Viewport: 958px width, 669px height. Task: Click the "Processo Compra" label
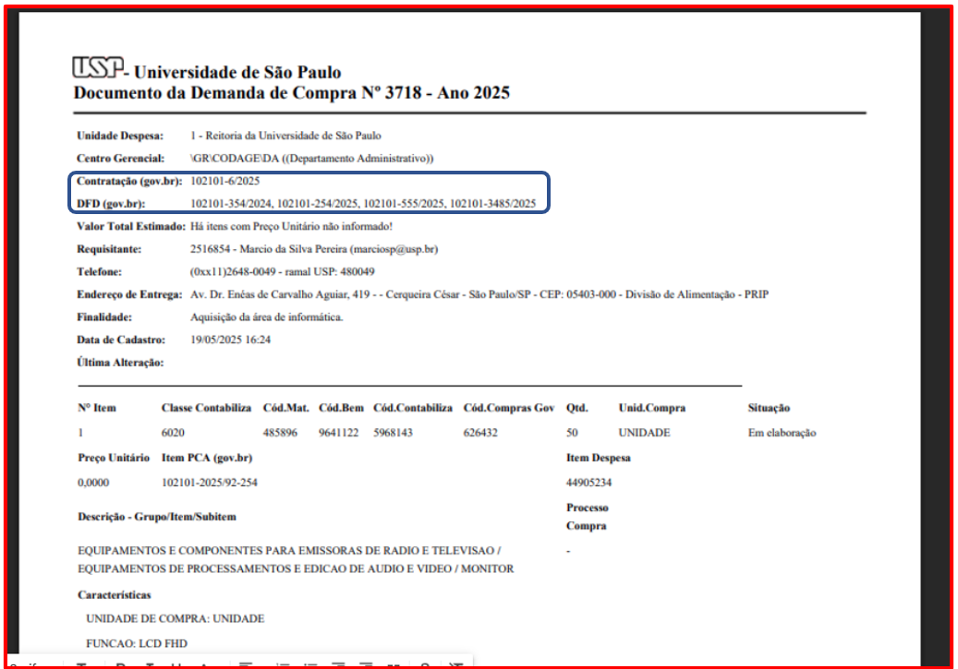click(x=587, y=517)
